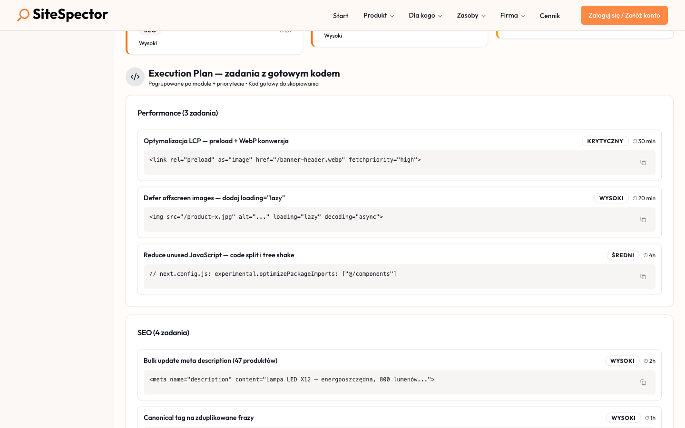
Task: Open the Dla kogo dropdown
Action: click(425, 15)
